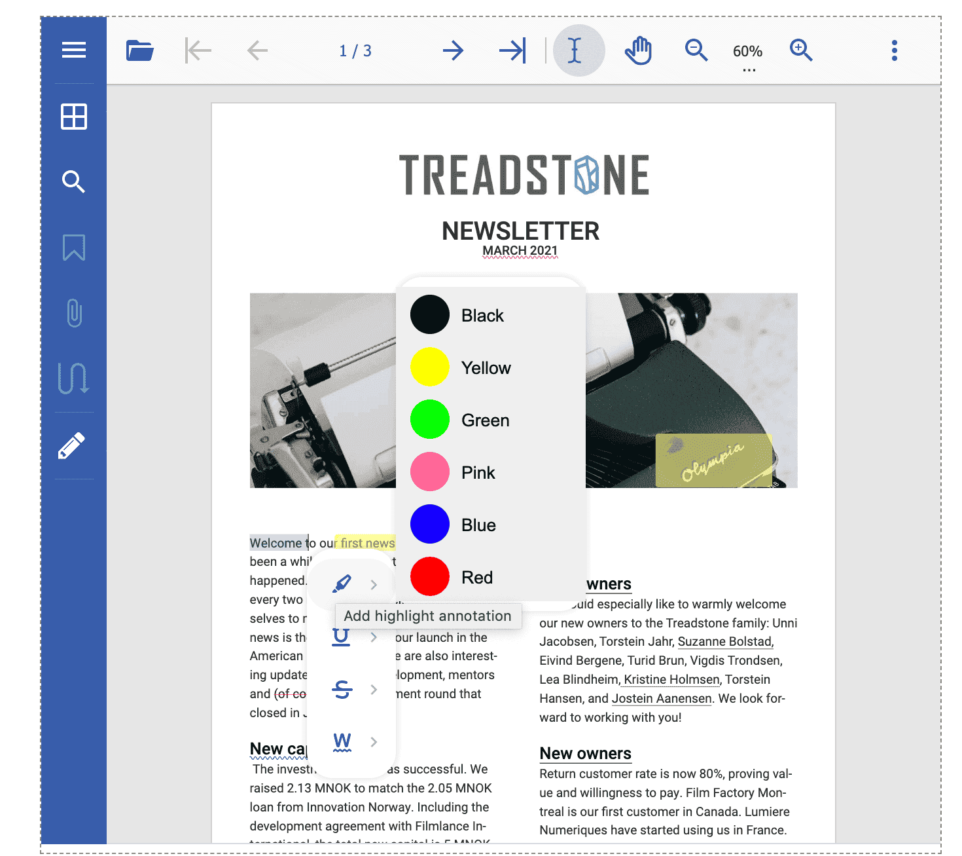The width and height of the screenshot is (962, 856).
Task: Choose the Pink menu label
Action: tap(478, 473)
